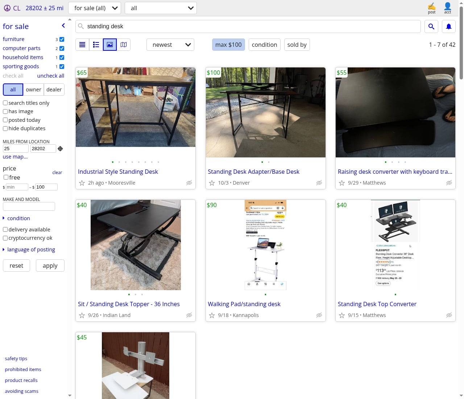Uncheck the furniture category checkbox

pos(62,39)
